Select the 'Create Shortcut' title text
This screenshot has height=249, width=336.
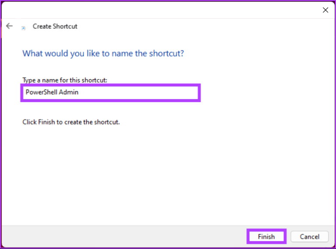(55, 26)
